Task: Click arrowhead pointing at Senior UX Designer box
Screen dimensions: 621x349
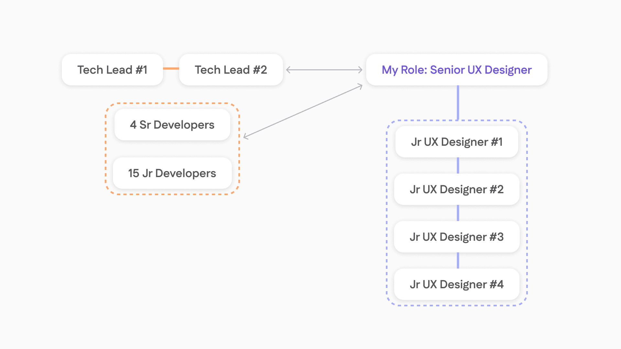Action: [360, 70]
